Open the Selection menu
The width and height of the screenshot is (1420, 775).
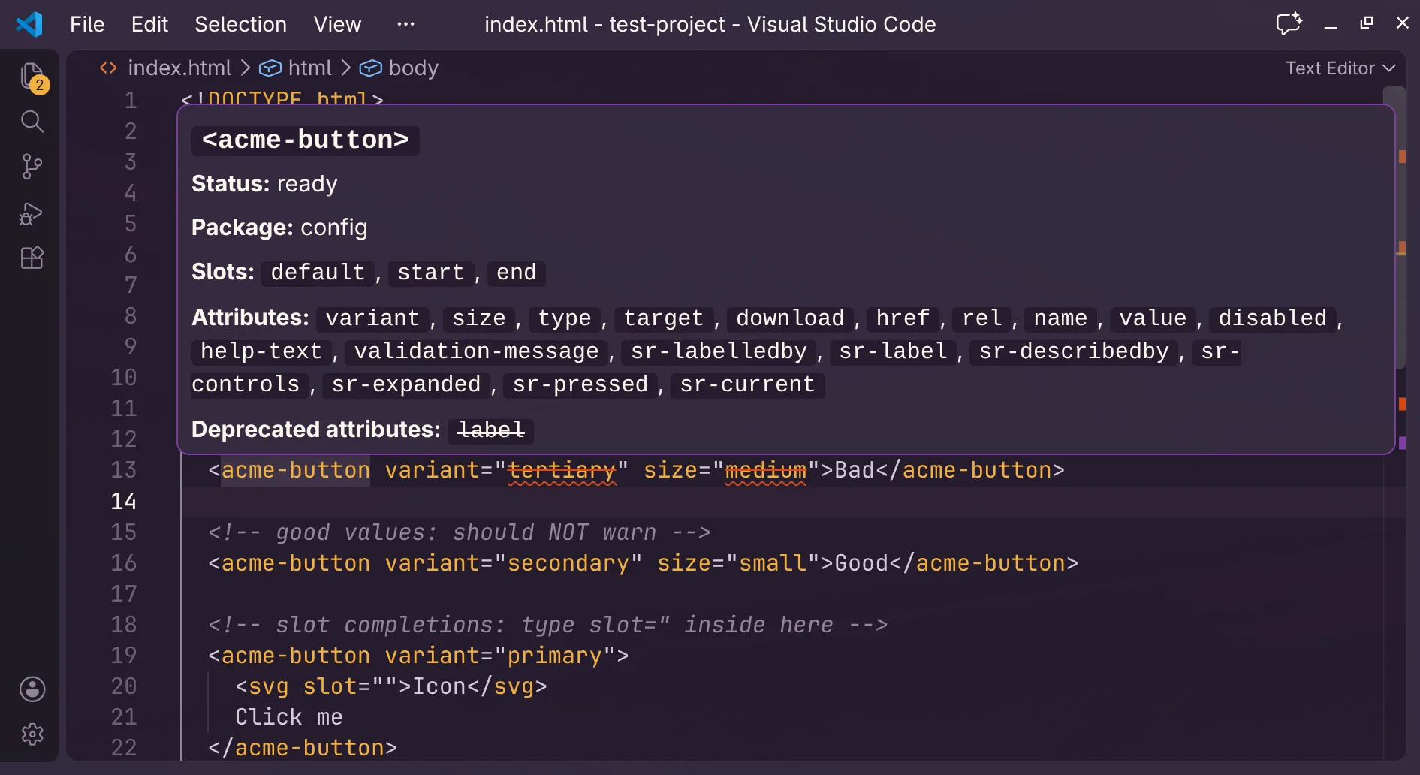tap(240, 24)
